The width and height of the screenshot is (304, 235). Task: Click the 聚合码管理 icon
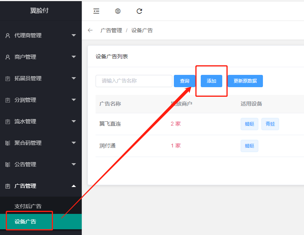8,143
